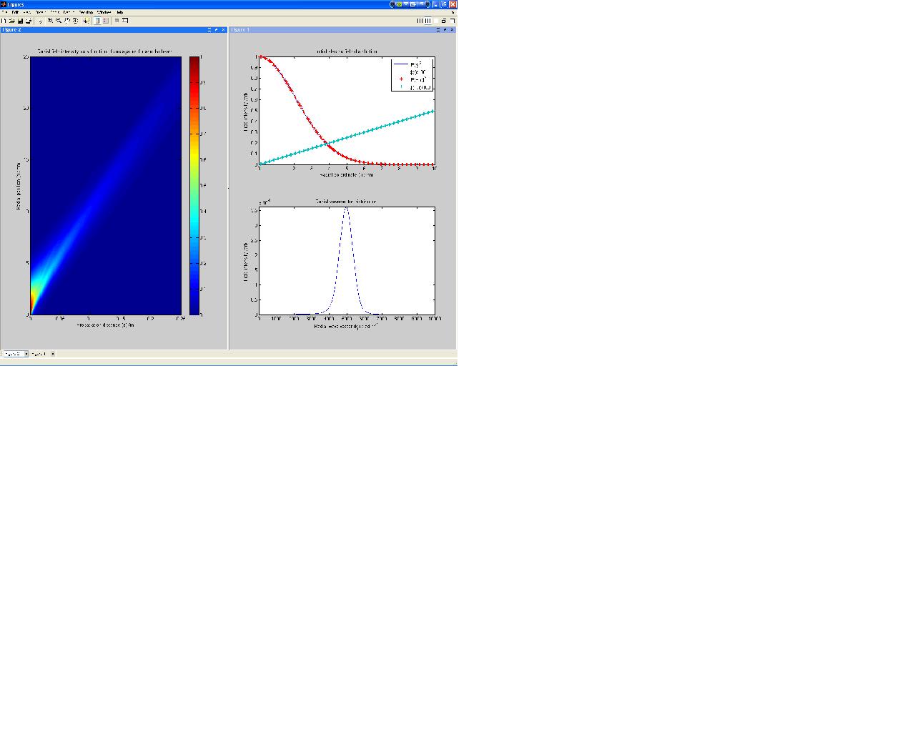
Task: Open the Edit menu
Action: point(15,12)
